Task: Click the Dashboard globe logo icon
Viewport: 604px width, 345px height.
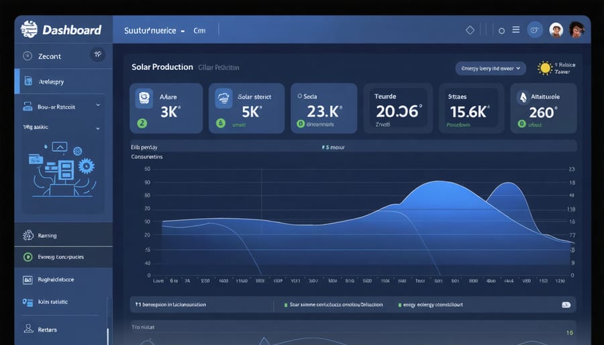Action: (30, 30)
